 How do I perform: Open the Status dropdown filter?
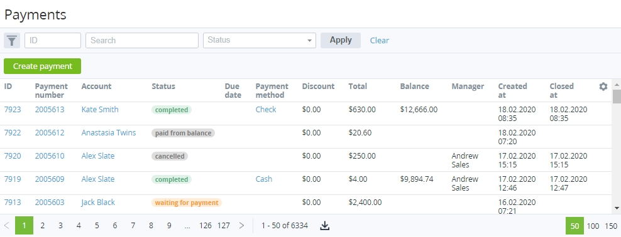(x=260, y=40)
